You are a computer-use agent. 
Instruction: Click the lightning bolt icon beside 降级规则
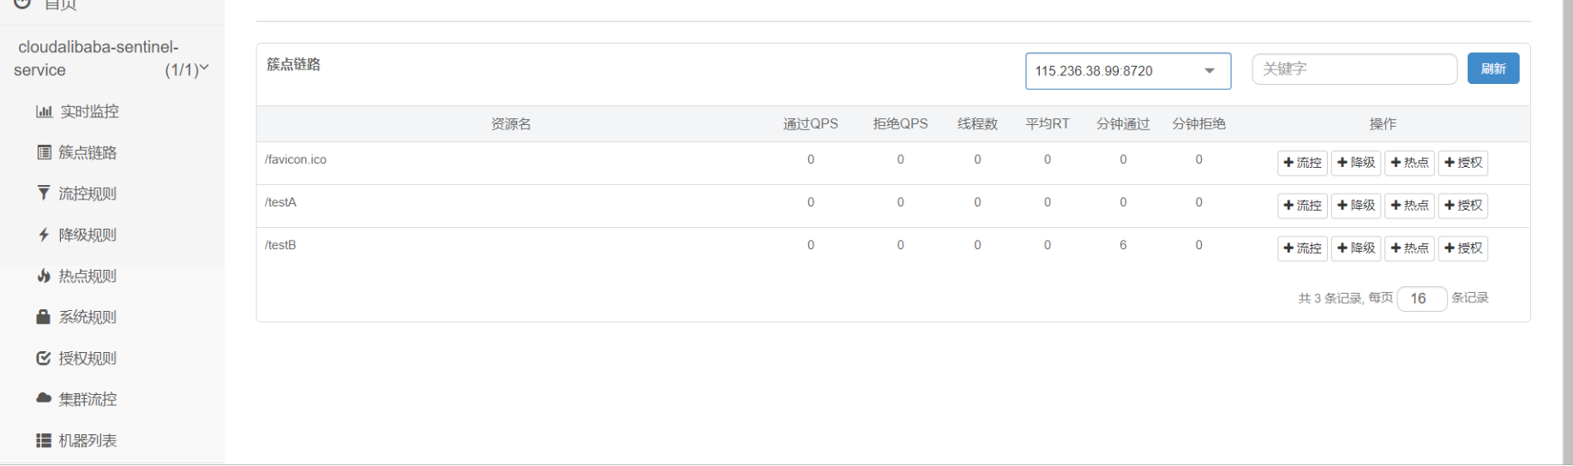point(44,235)
